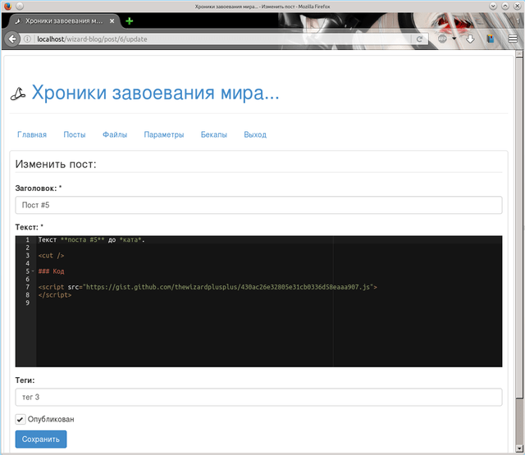Open Бекапы in navigation
Screen dimensions: 525x455
(x=214, y=134)
